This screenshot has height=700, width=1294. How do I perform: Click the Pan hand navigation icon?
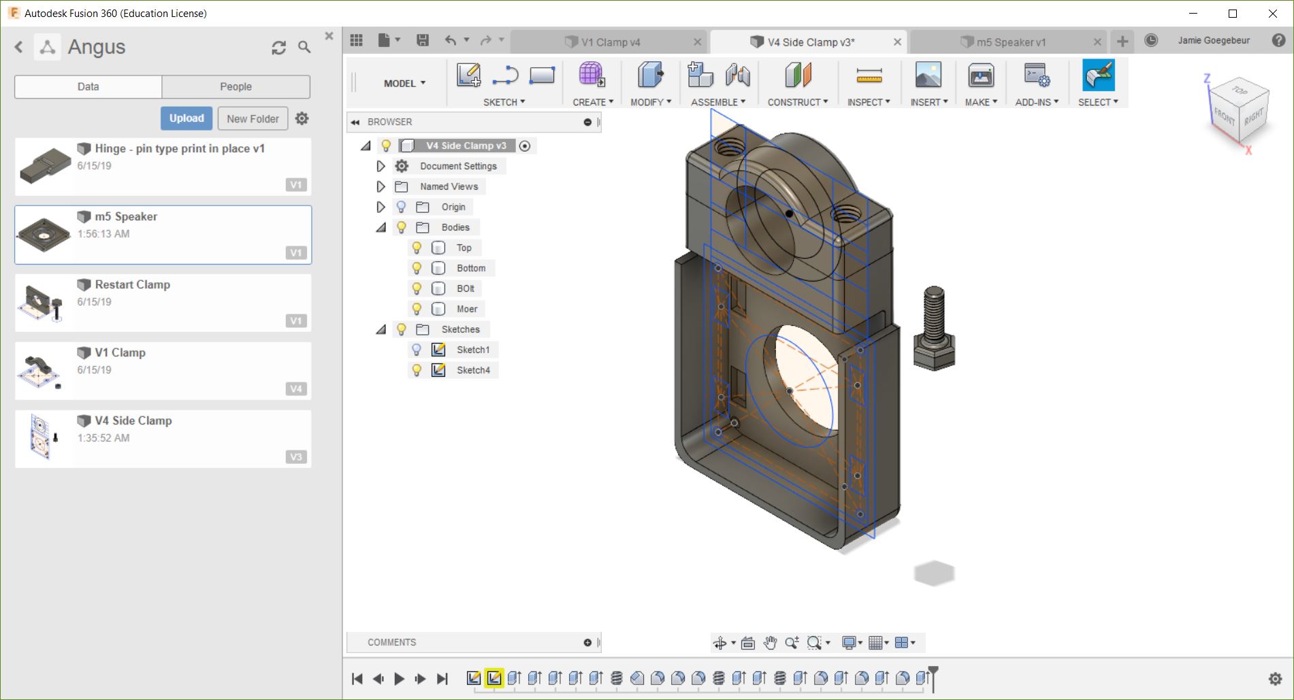770,642
